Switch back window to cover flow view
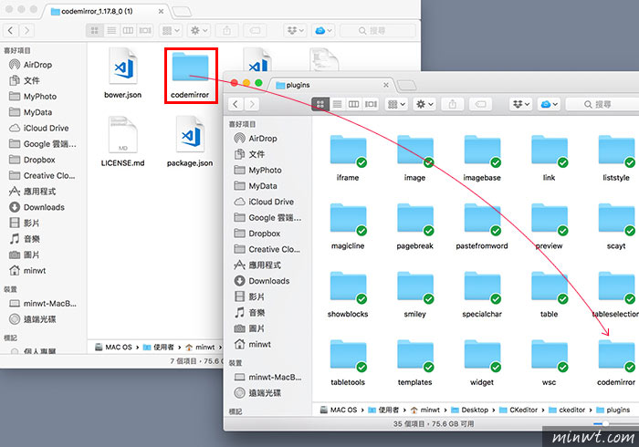Viewport: 639px width, 447px height. click(145, 30)
